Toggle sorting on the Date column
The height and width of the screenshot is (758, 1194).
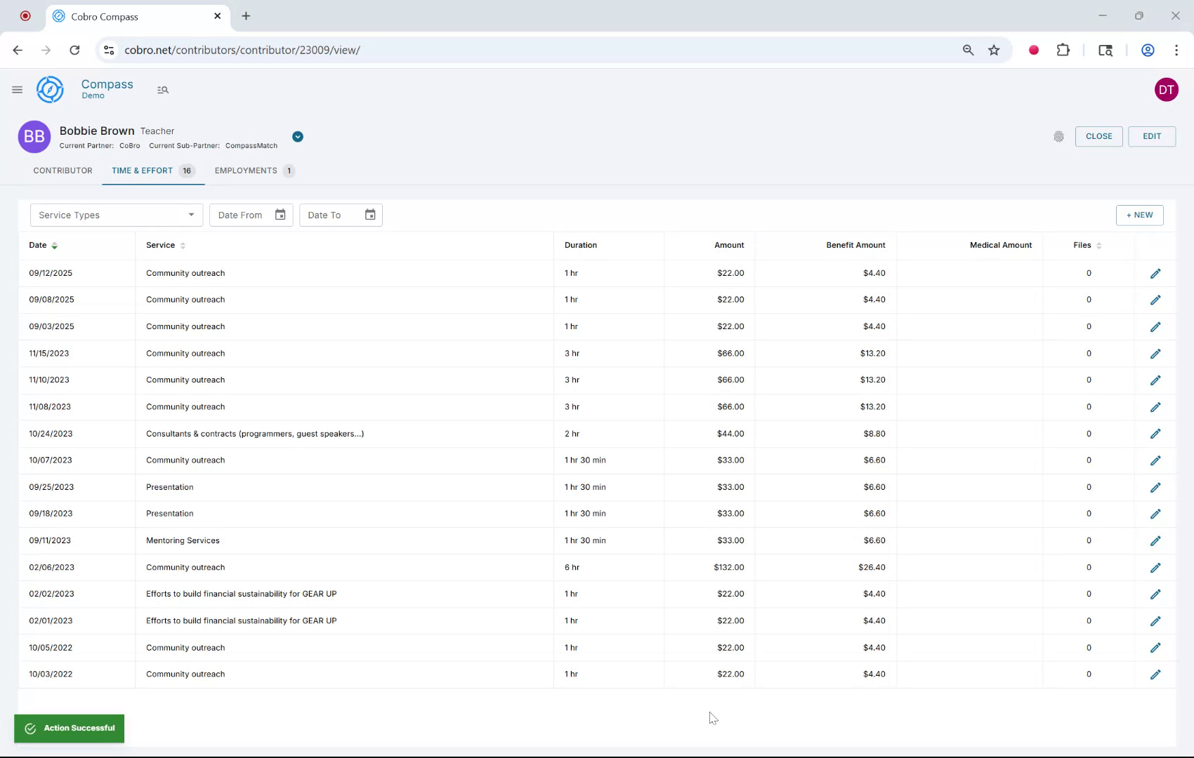54,246
